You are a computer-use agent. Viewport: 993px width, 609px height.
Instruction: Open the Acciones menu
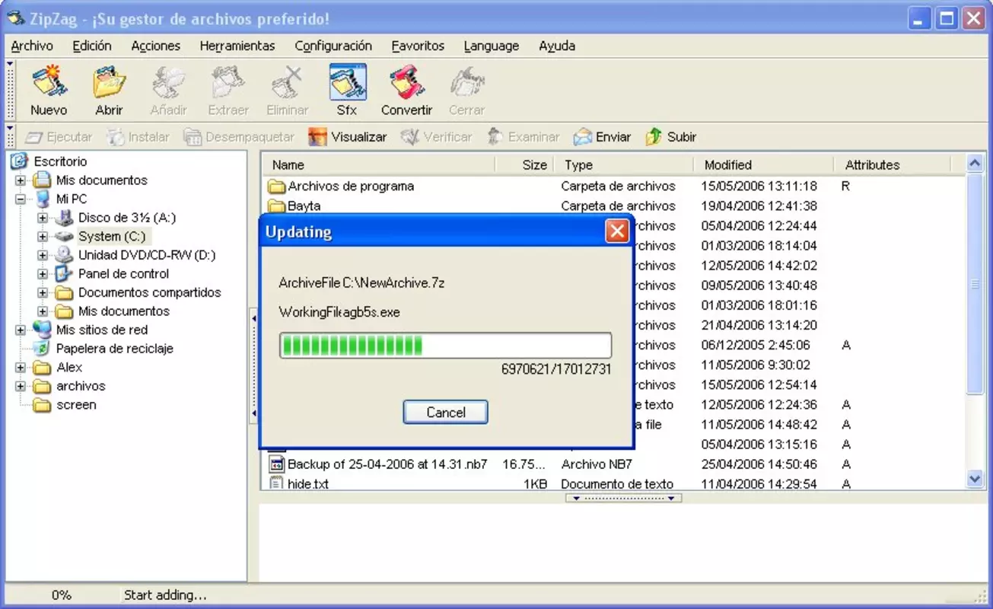pos(156,46)
